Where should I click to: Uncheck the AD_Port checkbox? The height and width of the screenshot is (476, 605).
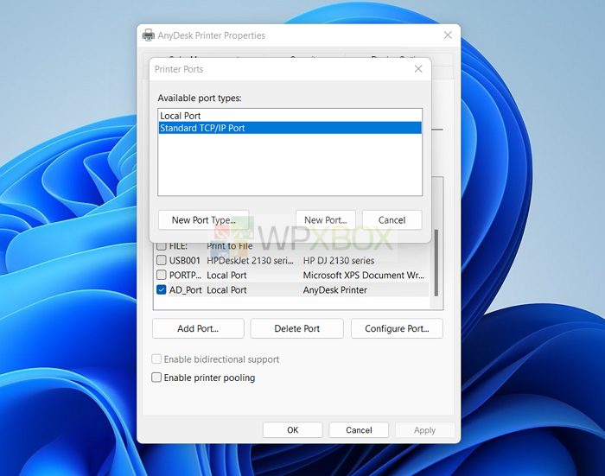(162, 289)
